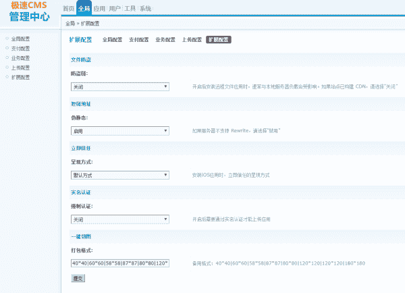Open the 用户 top navigation tab
The image size is (405, 293).
[115, 9]
